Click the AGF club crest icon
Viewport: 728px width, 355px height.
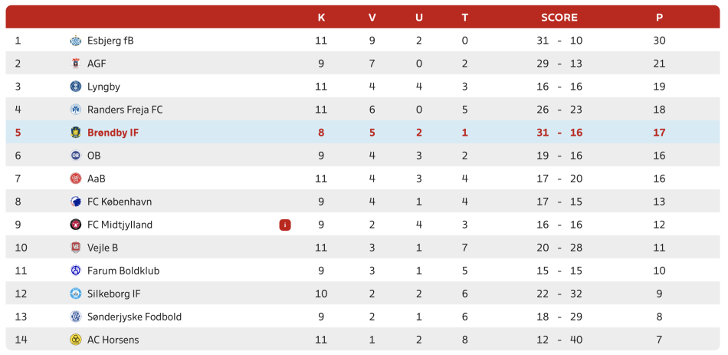(x=76, y=64)
